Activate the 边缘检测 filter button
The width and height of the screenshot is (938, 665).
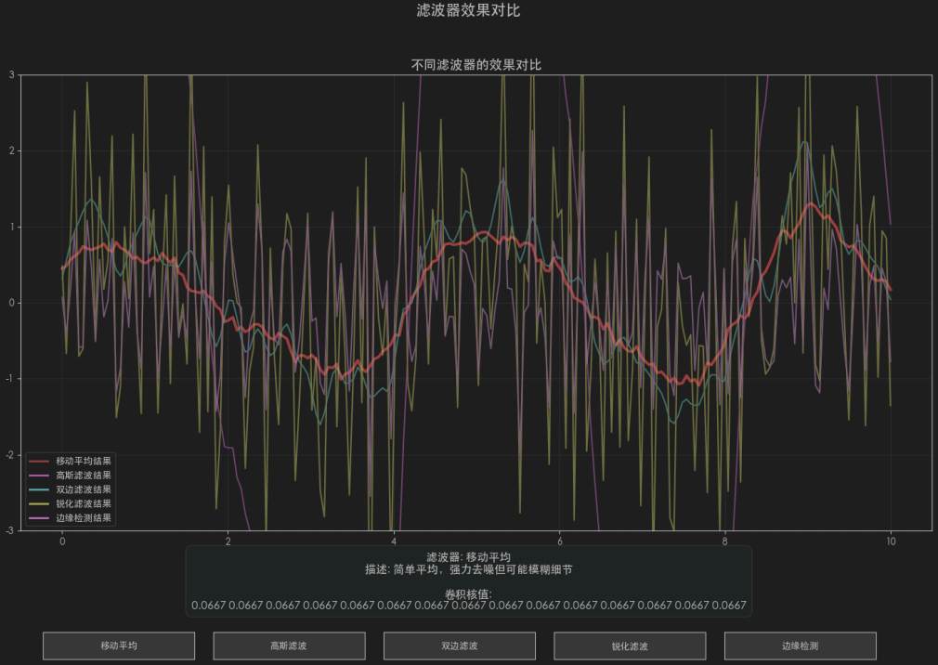[x=801, y=645]
